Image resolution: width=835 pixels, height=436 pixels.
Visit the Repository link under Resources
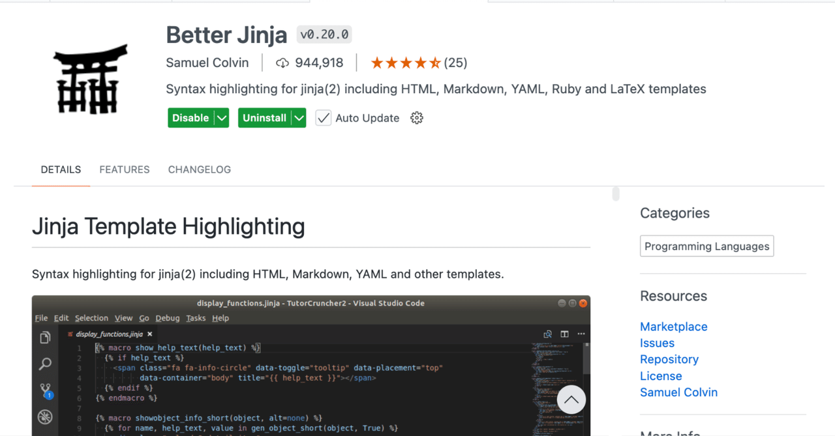669,359
